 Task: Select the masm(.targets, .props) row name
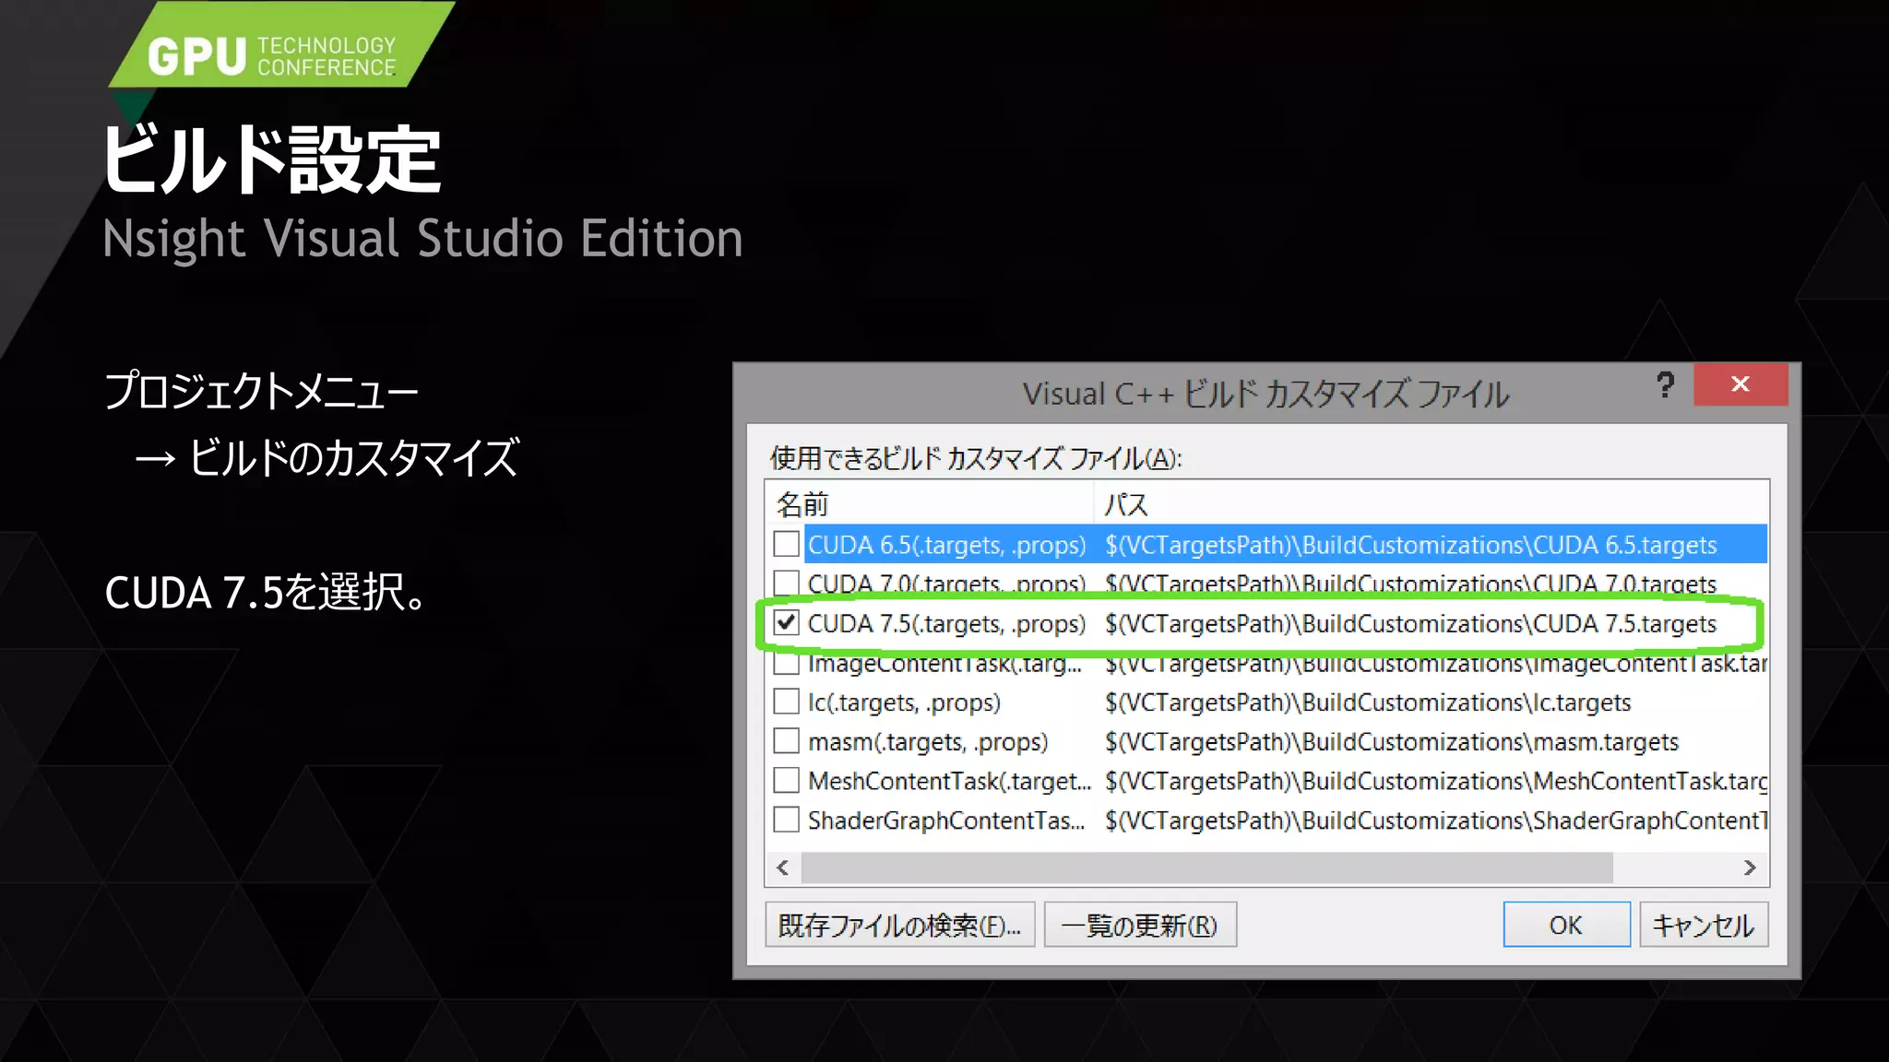point(928,741)
